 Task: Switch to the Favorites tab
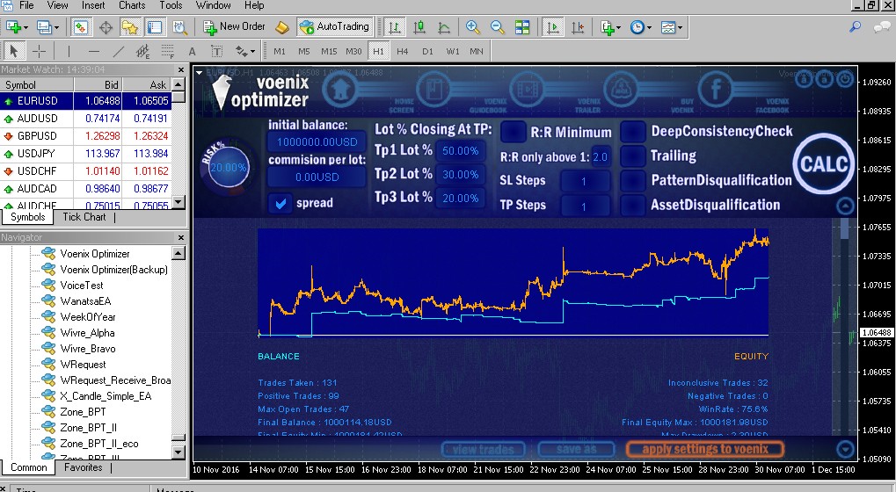84,467
